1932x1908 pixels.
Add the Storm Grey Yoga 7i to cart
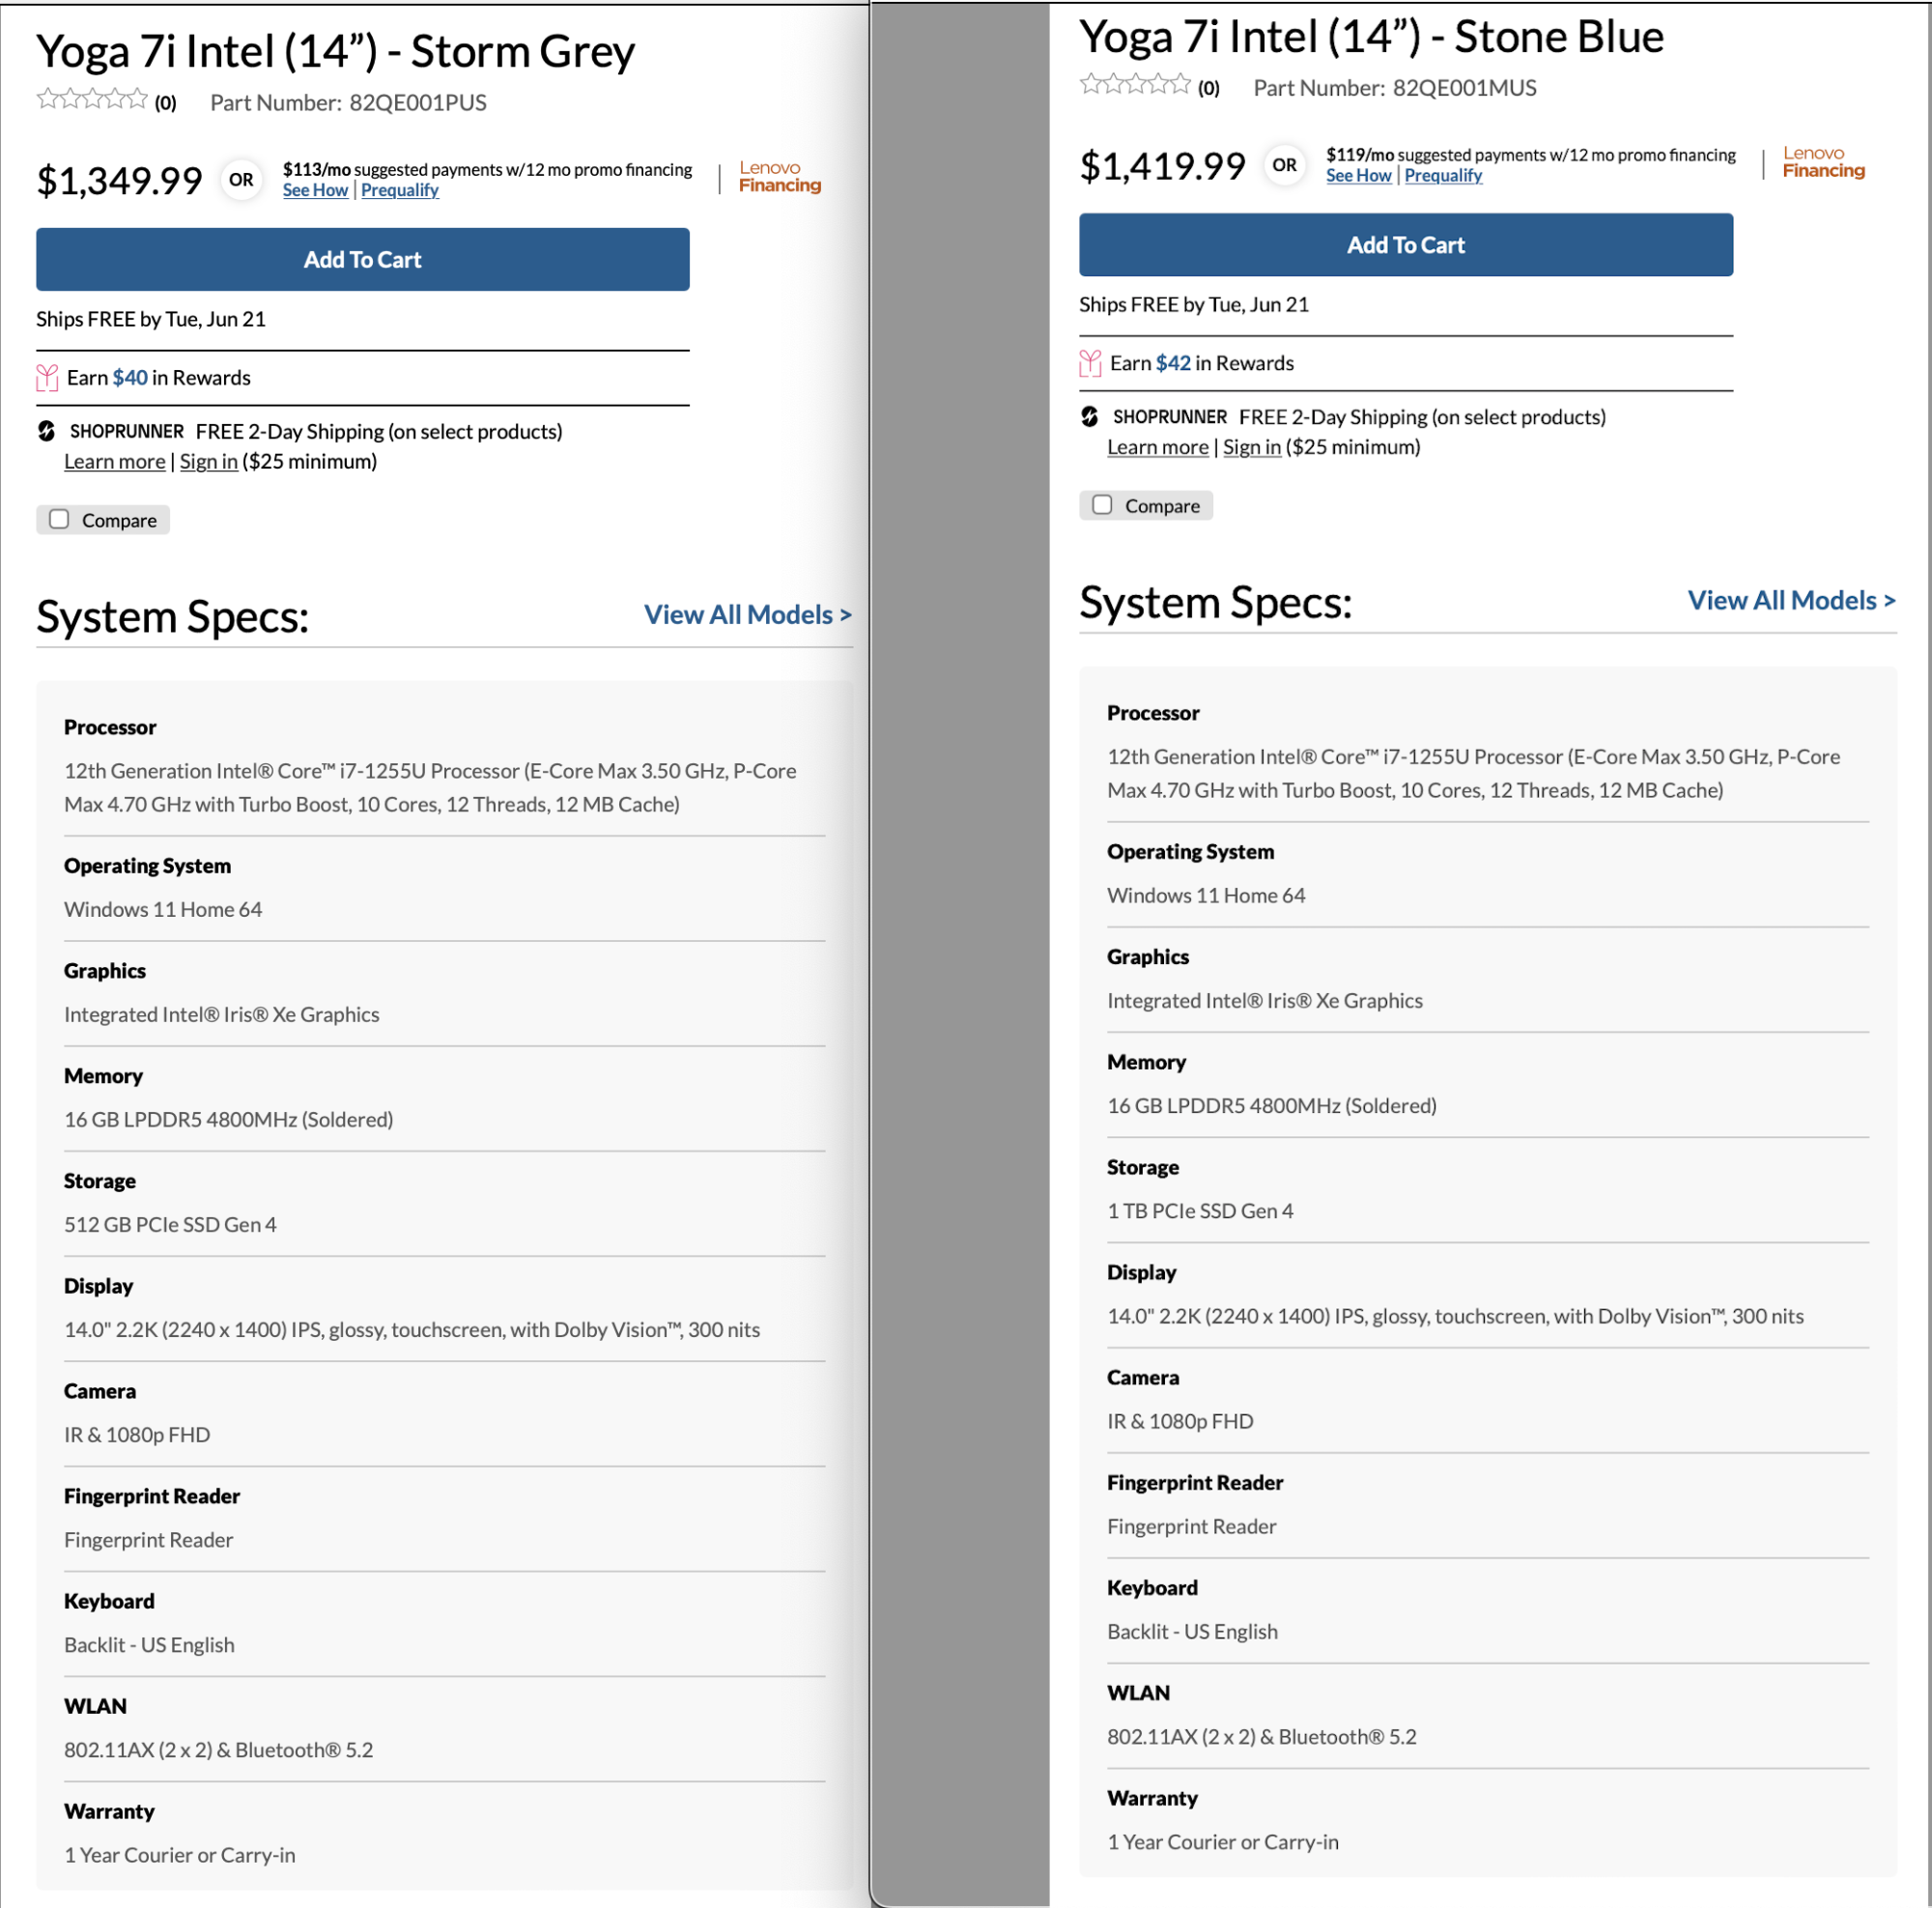362,259
